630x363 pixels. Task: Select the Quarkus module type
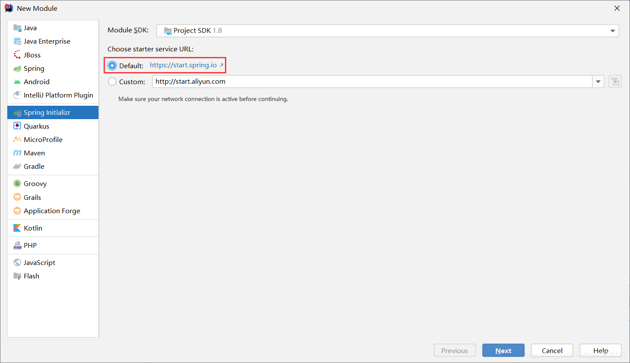point(36,126)
